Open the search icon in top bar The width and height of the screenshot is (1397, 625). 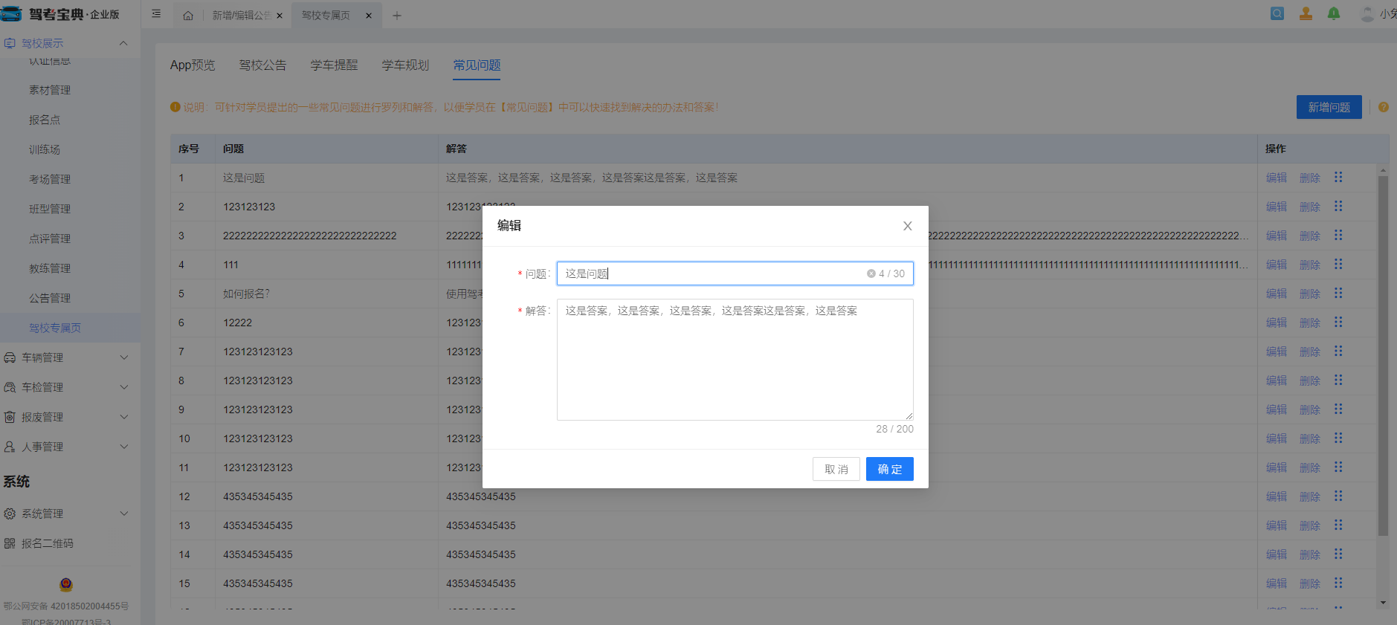point(1277,13)
